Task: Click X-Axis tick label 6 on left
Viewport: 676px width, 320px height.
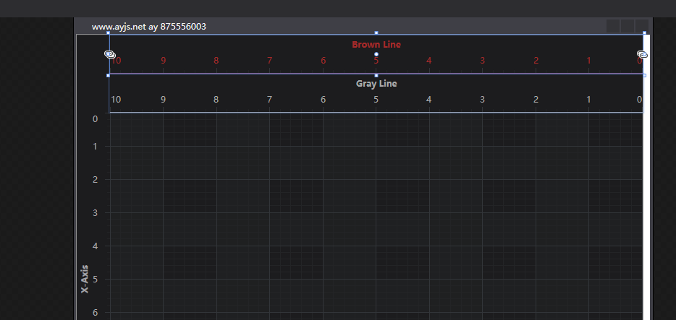Action: [x=96, y=313]
